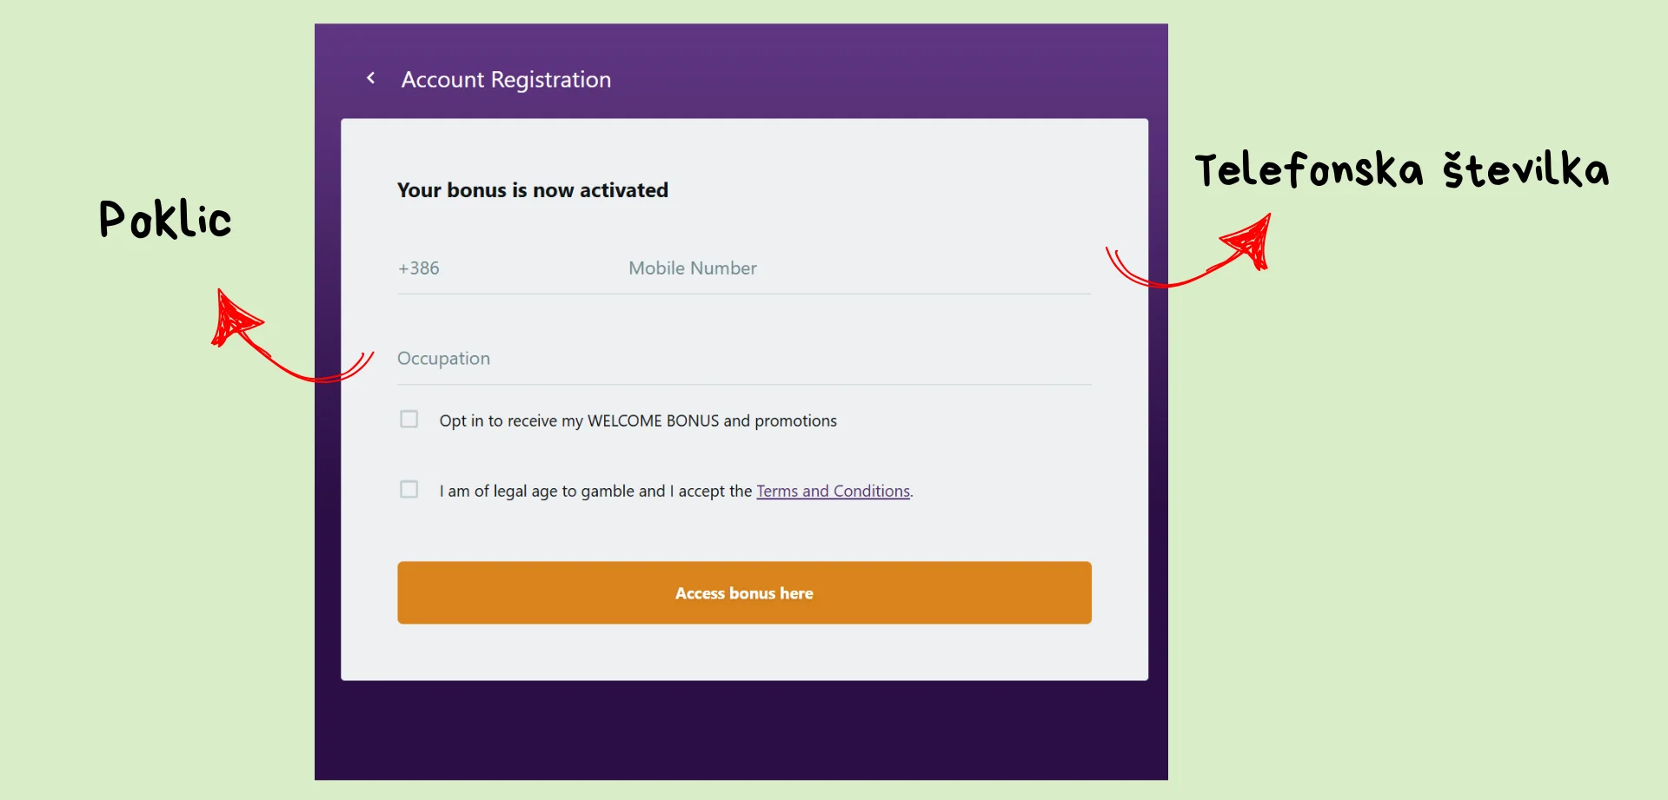
Task: Open the Terms and Conditions link
Action: 833,492
